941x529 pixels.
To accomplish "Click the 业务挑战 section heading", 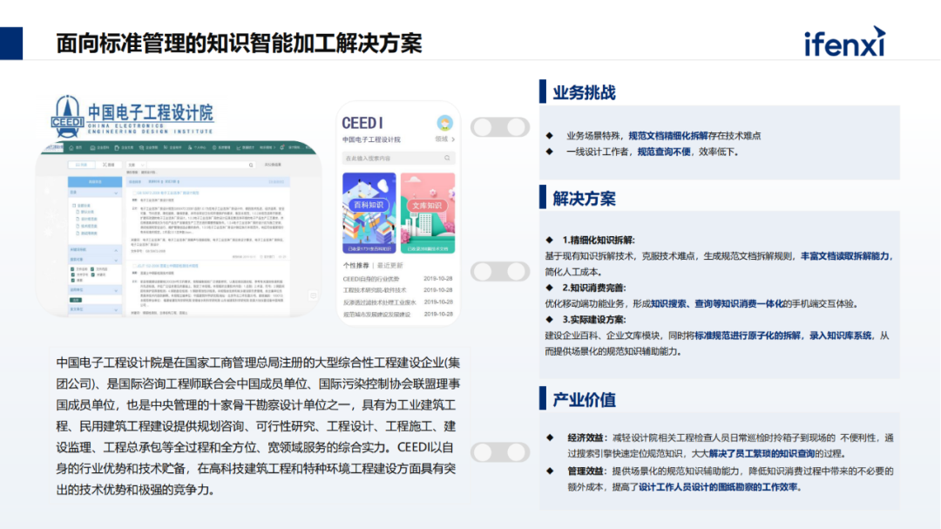I will pyautogui.click(x=584, y=92).
